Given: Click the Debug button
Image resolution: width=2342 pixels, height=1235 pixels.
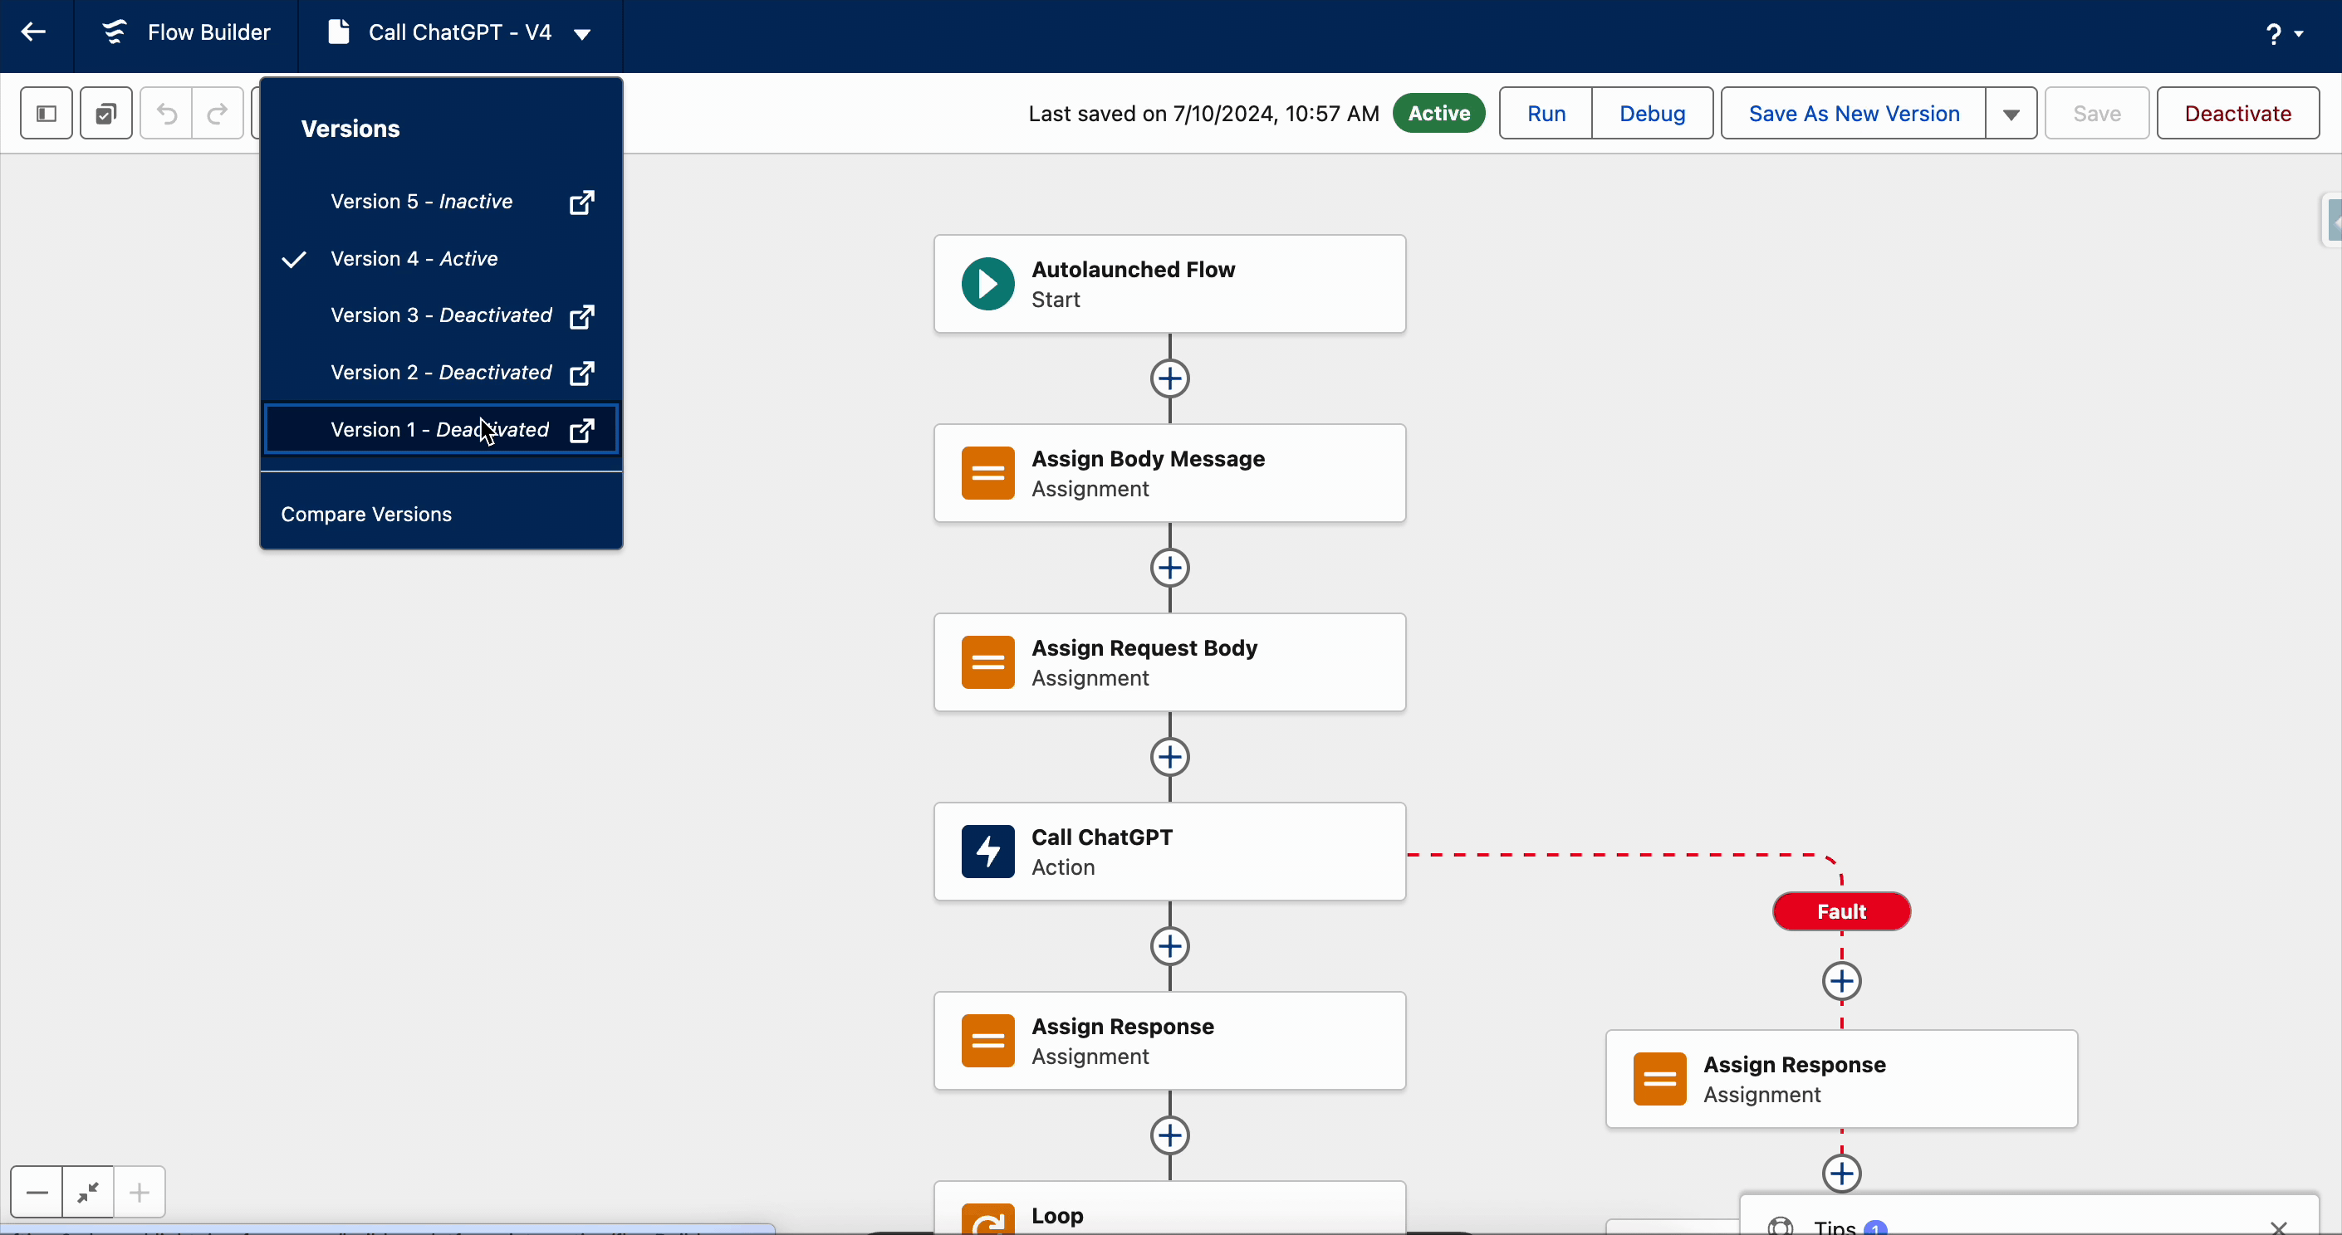Looking at the screenshot, I should click(1652, 114).
